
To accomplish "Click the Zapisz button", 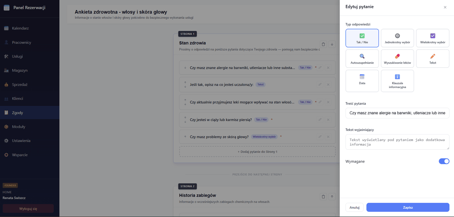I will (408, 207).
